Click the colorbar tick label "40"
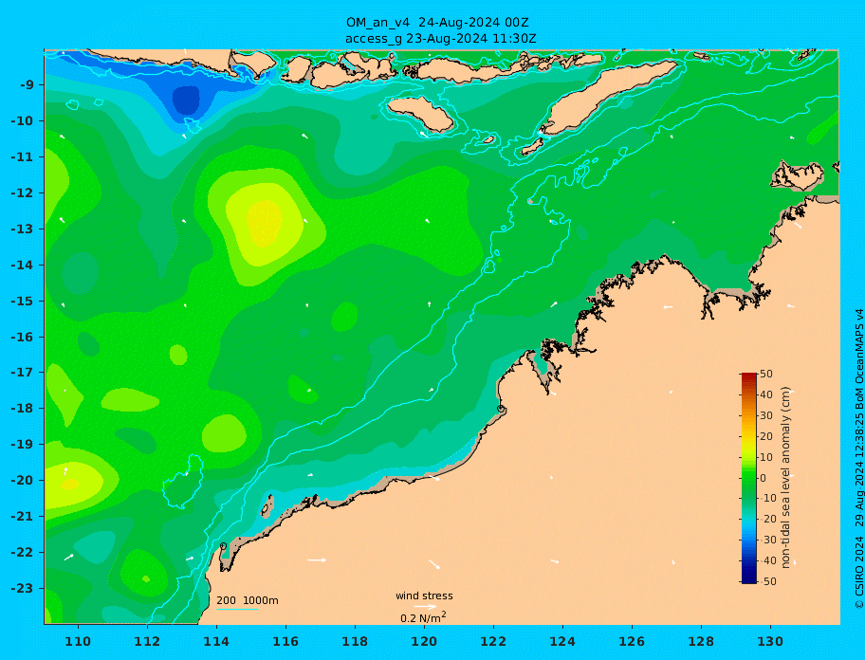865x660 pixels. click(766, 394)
